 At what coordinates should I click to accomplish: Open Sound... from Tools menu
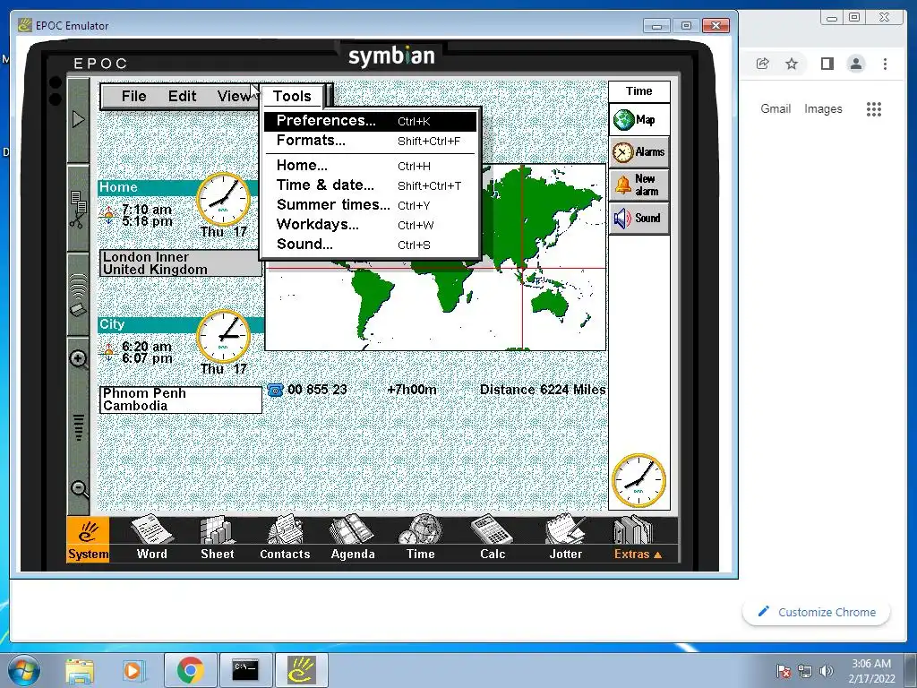tap(370, 245)
